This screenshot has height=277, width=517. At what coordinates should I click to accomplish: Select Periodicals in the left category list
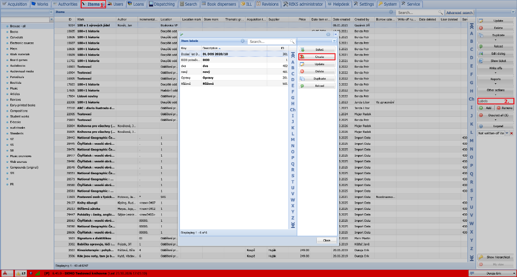(17, 77)
